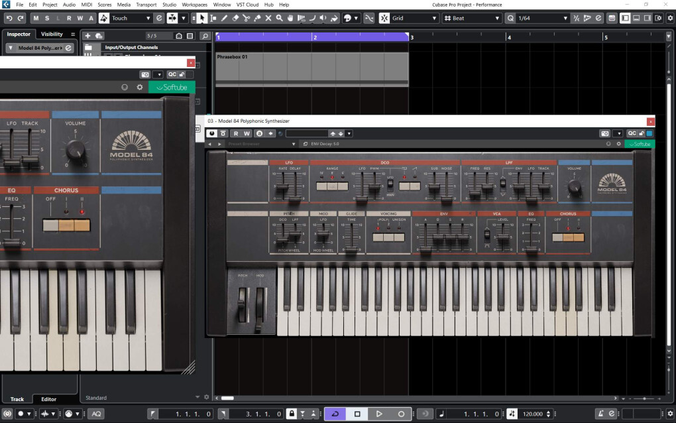
Task: Open the MIDI menu
Action: pos(87,5)
